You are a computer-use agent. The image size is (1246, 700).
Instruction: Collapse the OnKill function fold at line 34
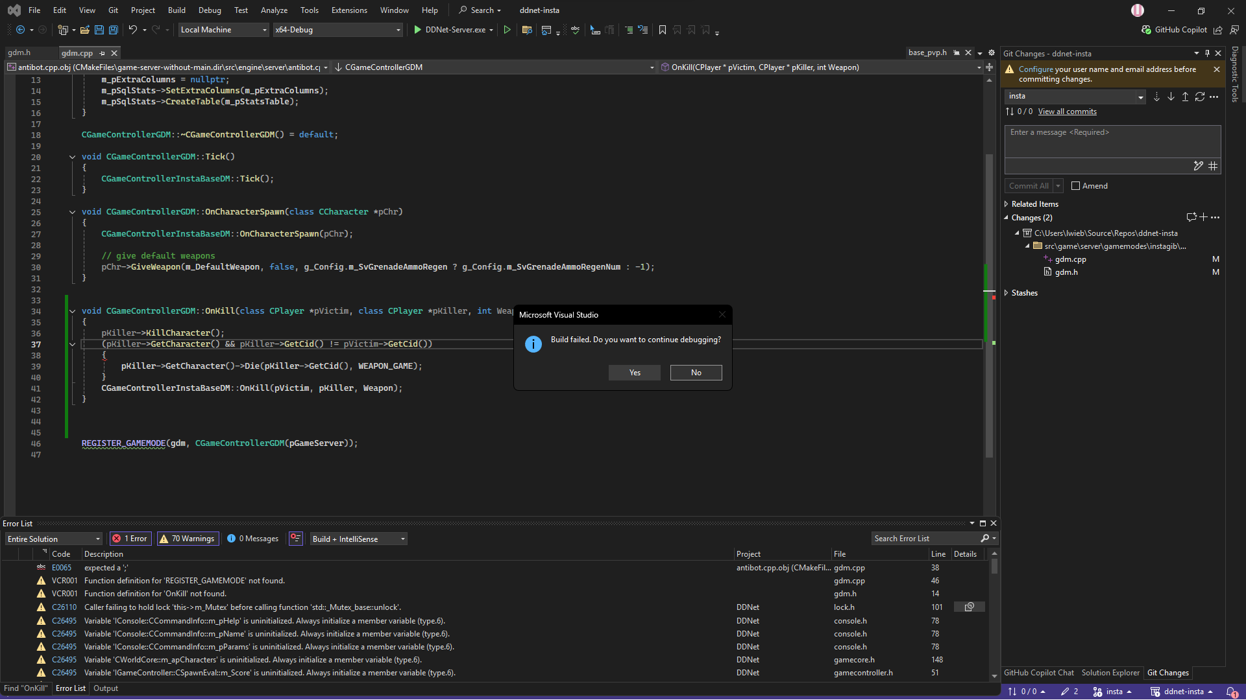(x=72, y=311)
